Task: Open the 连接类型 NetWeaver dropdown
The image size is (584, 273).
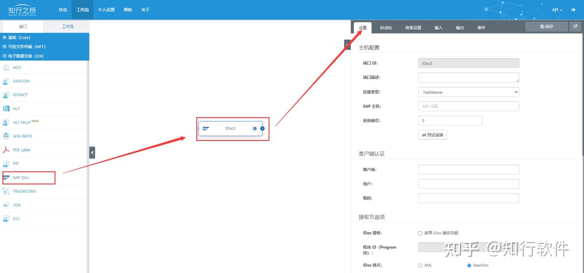Action: tap(468, 92)
